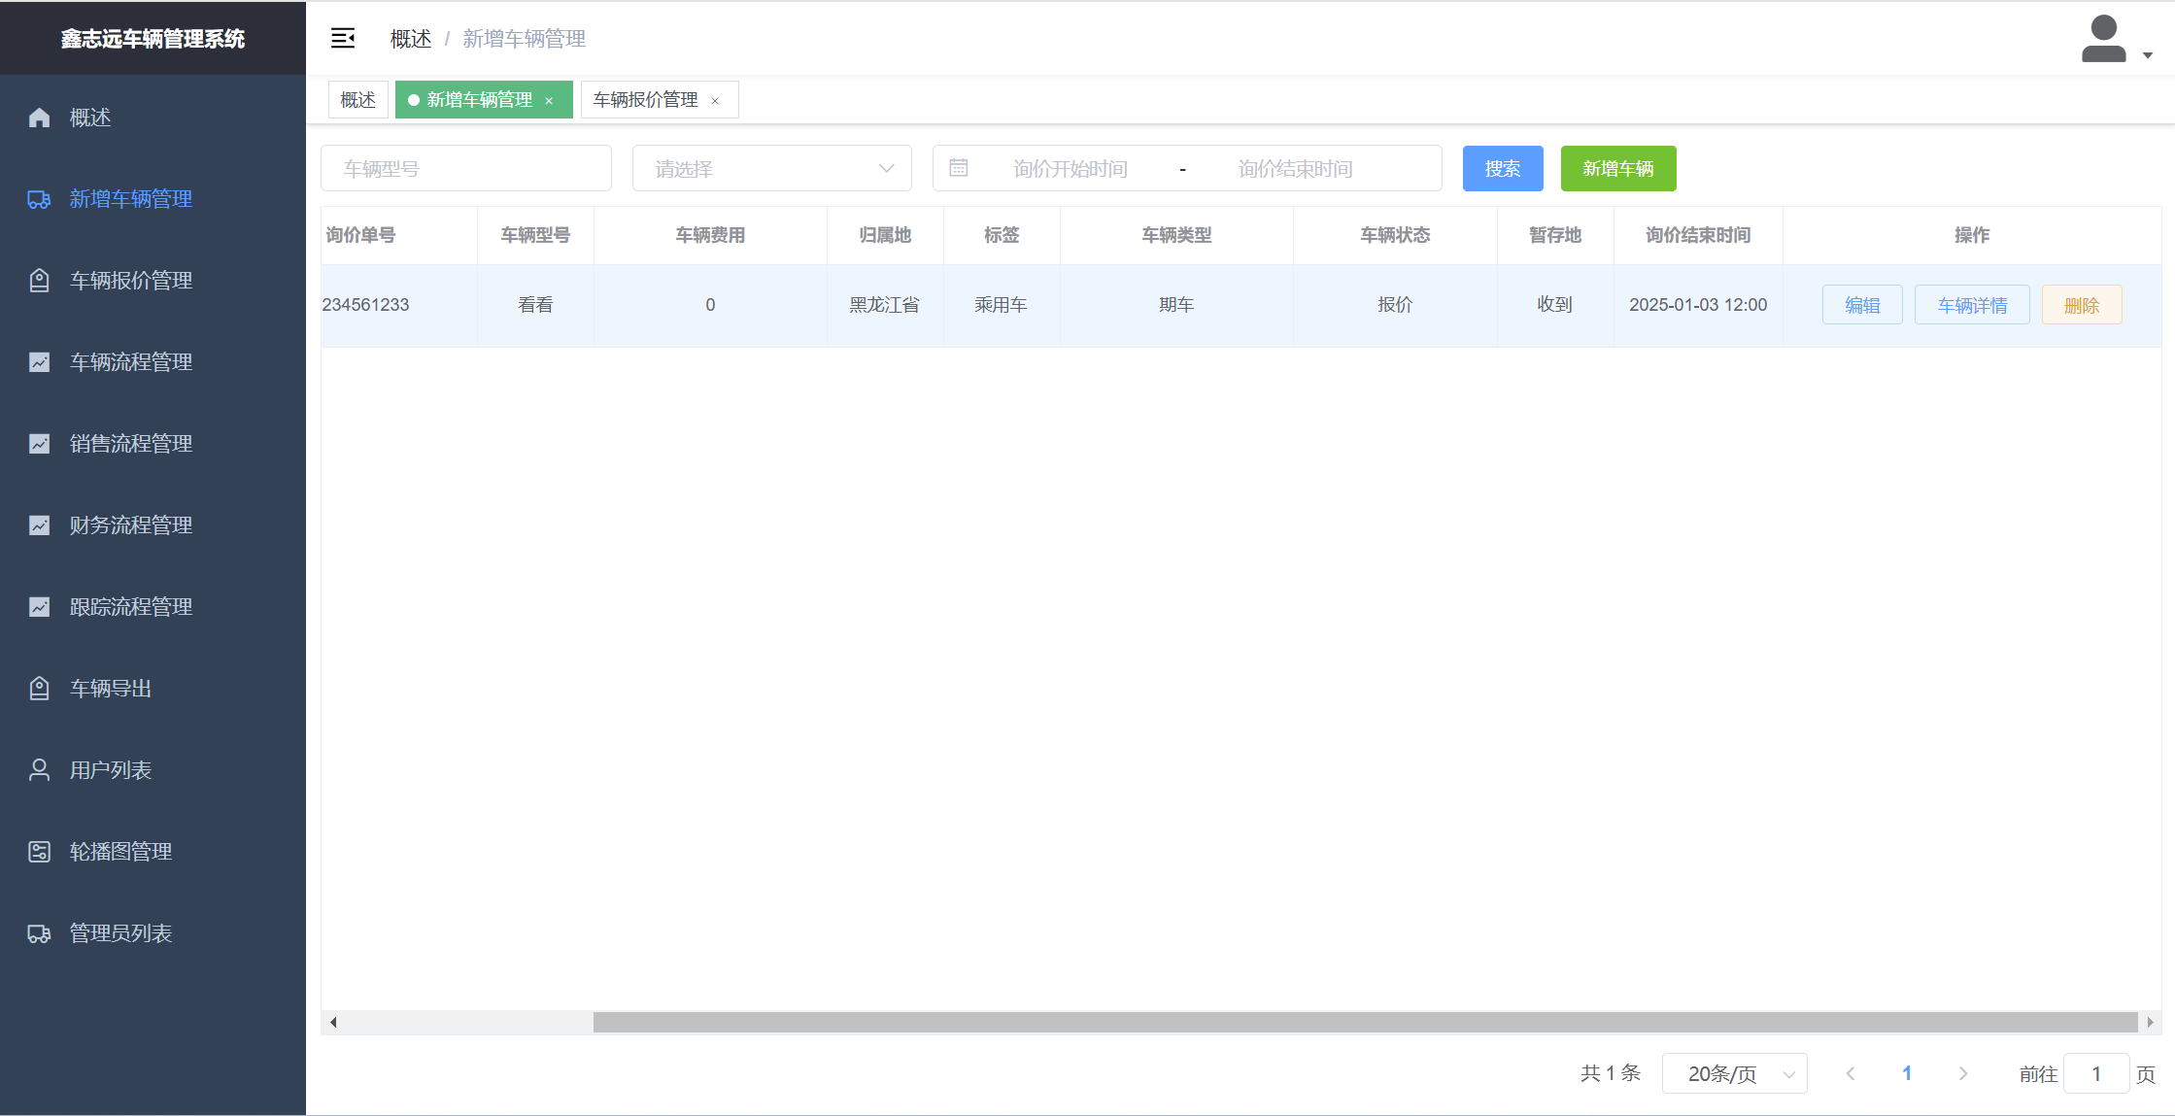The height and width of the screenshot is (1116, 2175).
Task: Click the 鑫志远车辆管理系统 title
Action: pyautogui.click(x=153, y=38)
